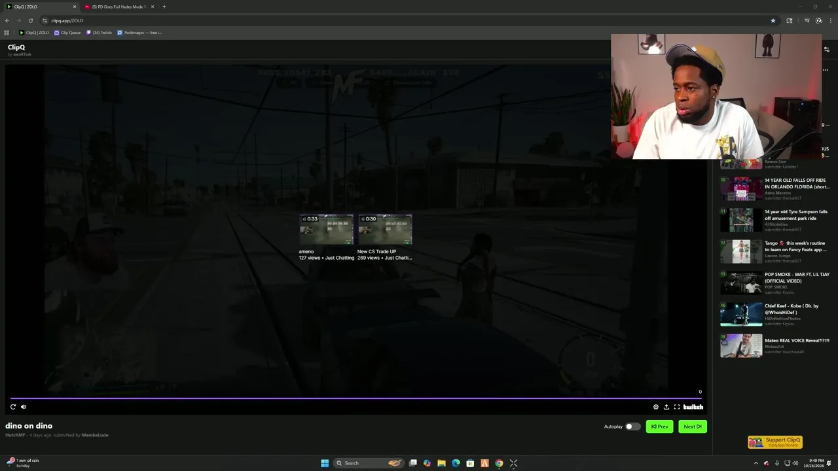
Task: Open the notifications bell icon
Action: coord(829,463)
